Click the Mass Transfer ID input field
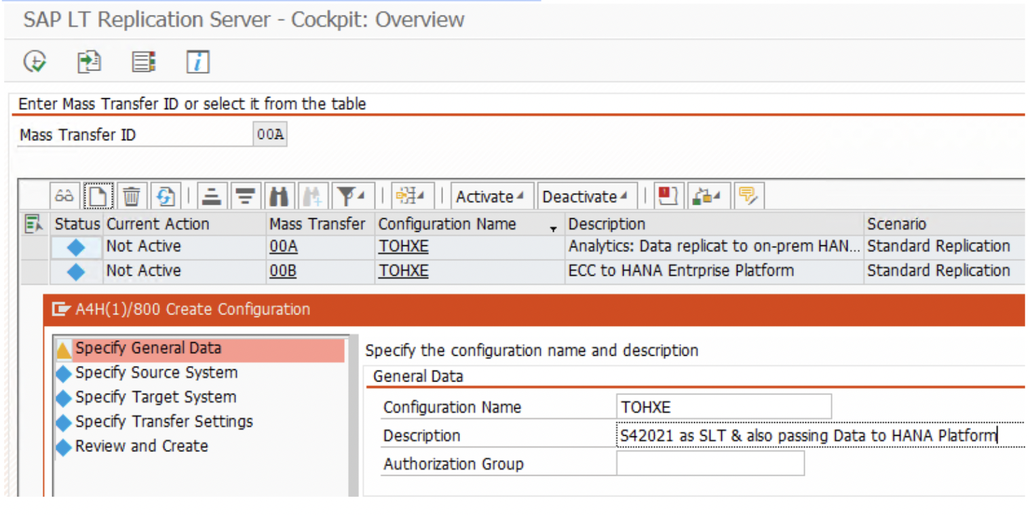Screen dimensions: 1030x515 [x=269, y=135]
